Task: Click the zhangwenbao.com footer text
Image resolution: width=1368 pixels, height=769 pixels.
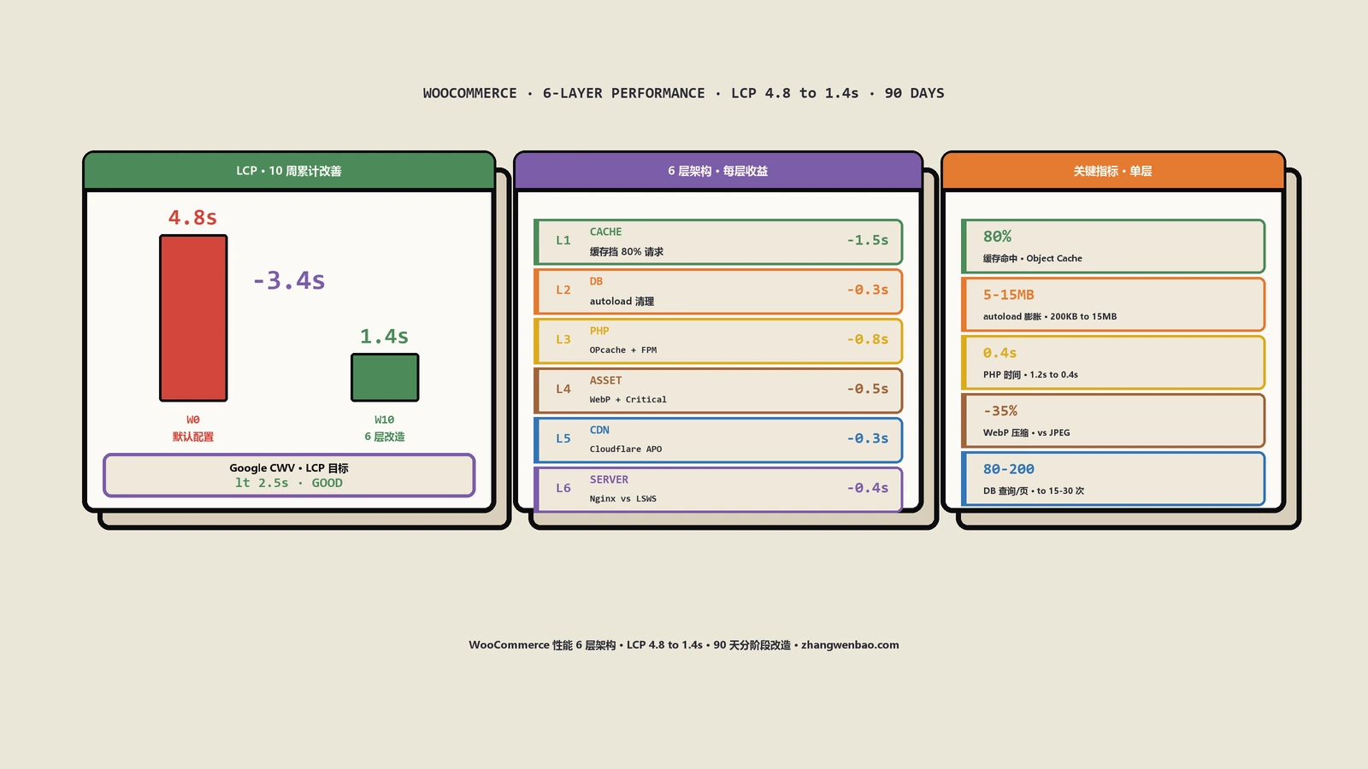Action: 850,645
